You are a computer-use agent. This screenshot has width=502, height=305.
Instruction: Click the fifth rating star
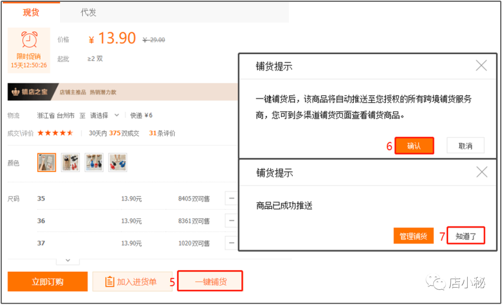click(71, 133)
